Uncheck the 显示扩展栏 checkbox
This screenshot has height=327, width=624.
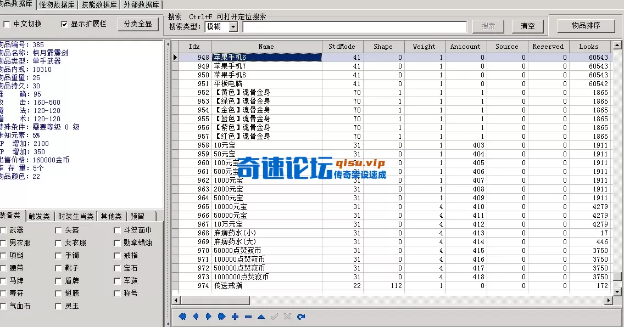tap(64, 24)
